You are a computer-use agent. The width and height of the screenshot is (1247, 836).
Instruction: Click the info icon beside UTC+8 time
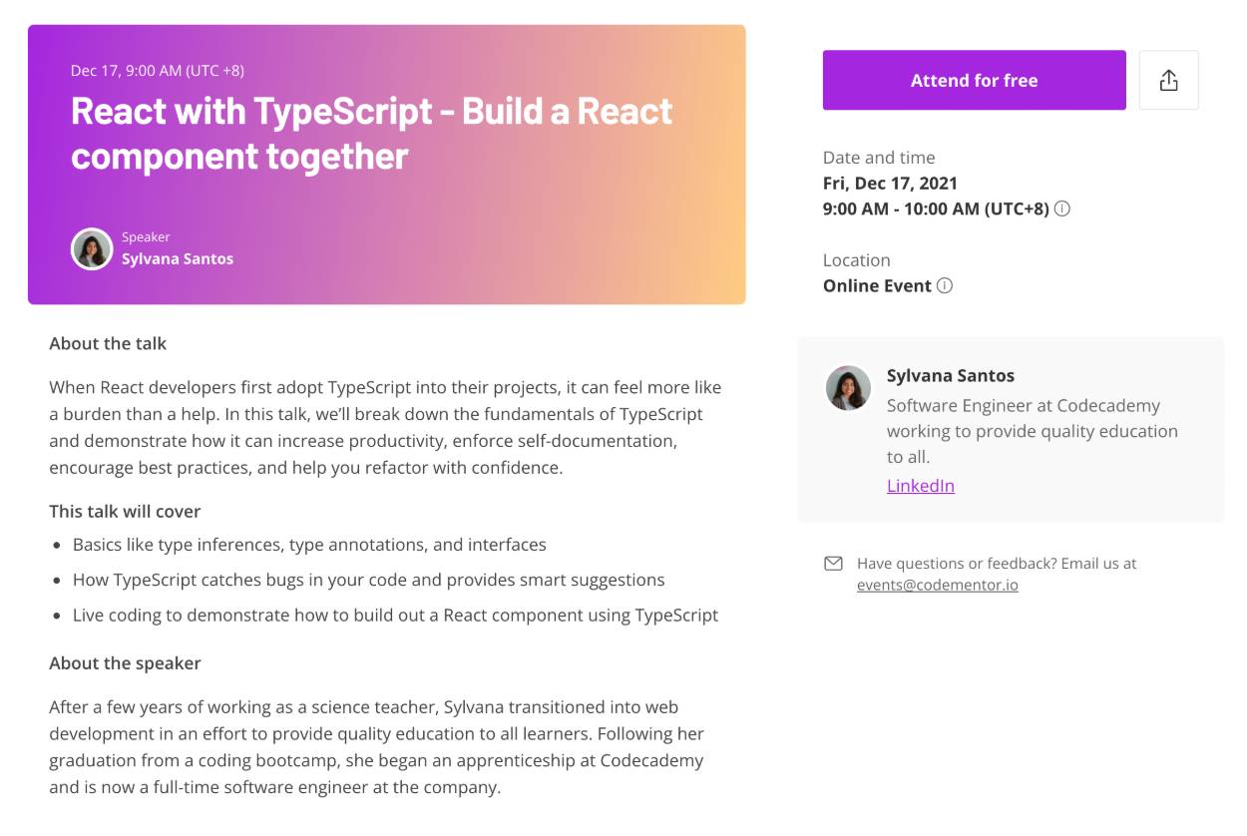coord(1062,209)
